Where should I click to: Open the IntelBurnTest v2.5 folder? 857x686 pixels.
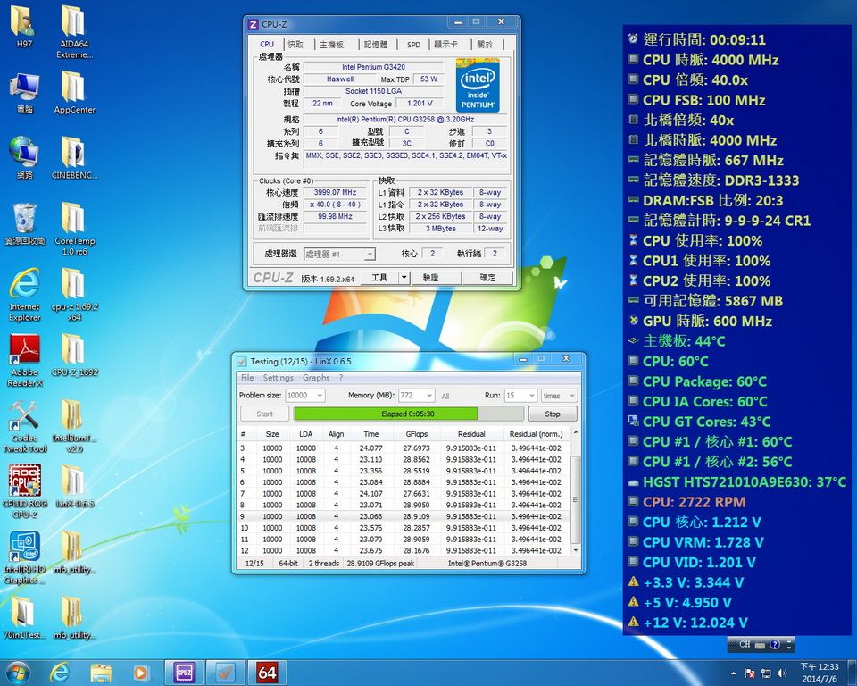pos(74,425)
